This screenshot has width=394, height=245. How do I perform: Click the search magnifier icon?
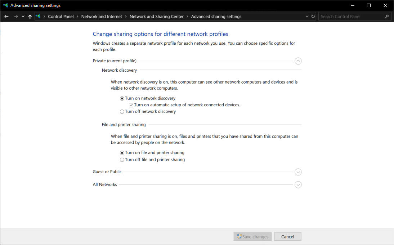click(x=387, y=17)
